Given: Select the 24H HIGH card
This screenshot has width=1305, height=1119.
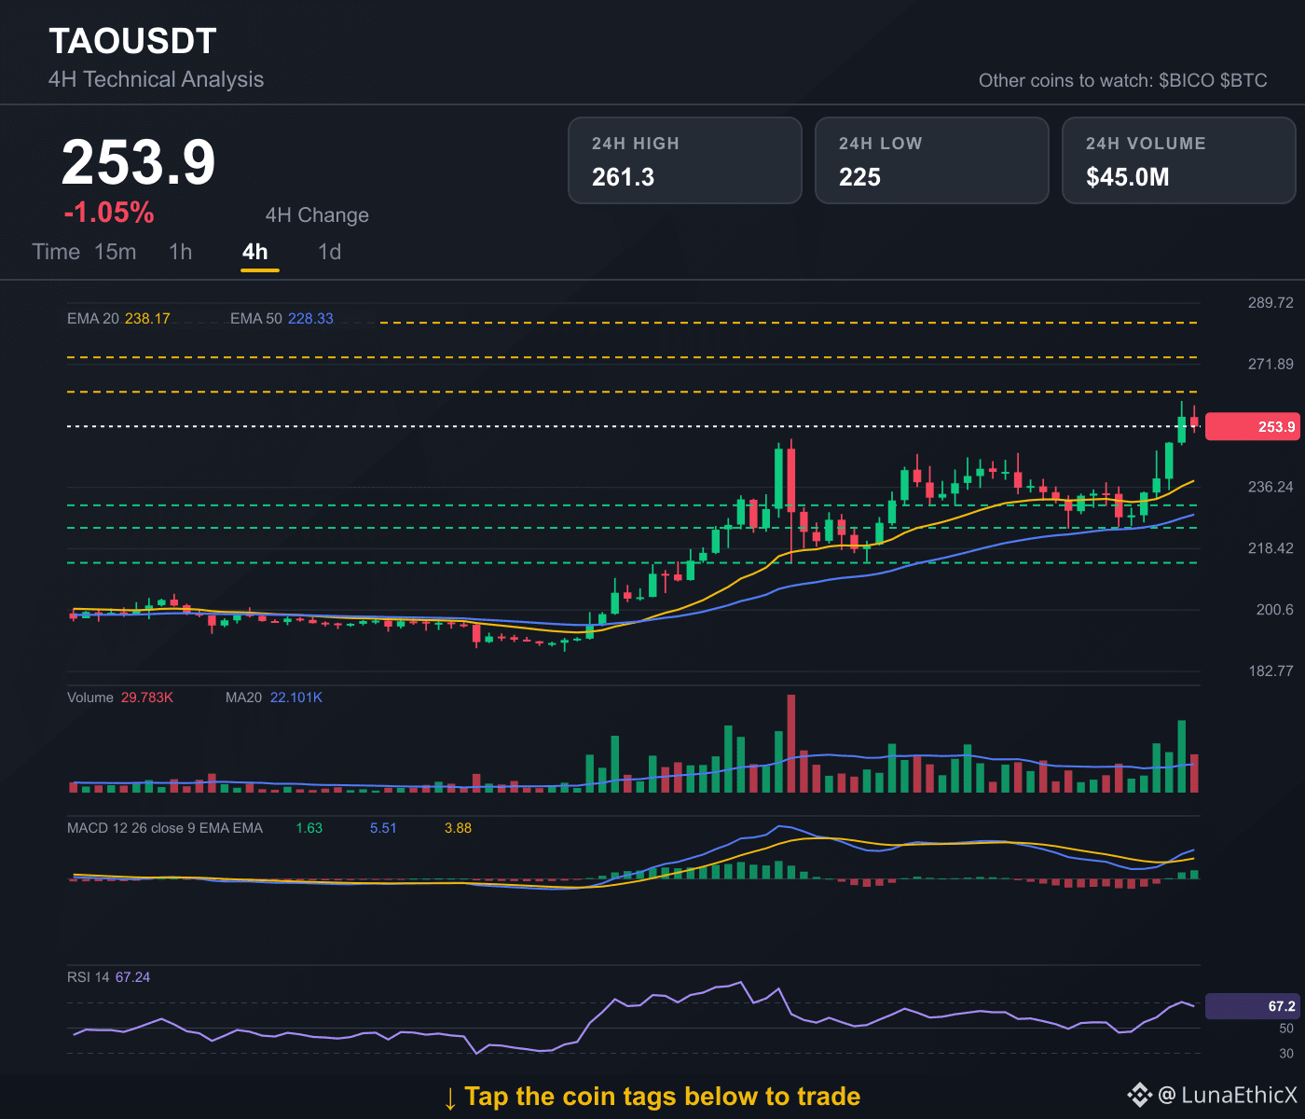Looking at the screenshot, I should point(685,160).
